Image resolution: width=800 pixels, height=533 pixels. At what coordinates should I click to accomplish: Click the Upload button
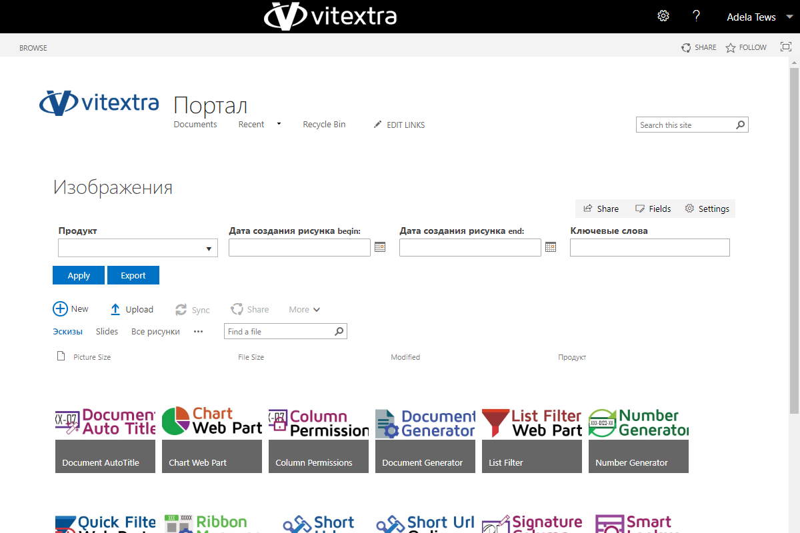pos(132,309)
